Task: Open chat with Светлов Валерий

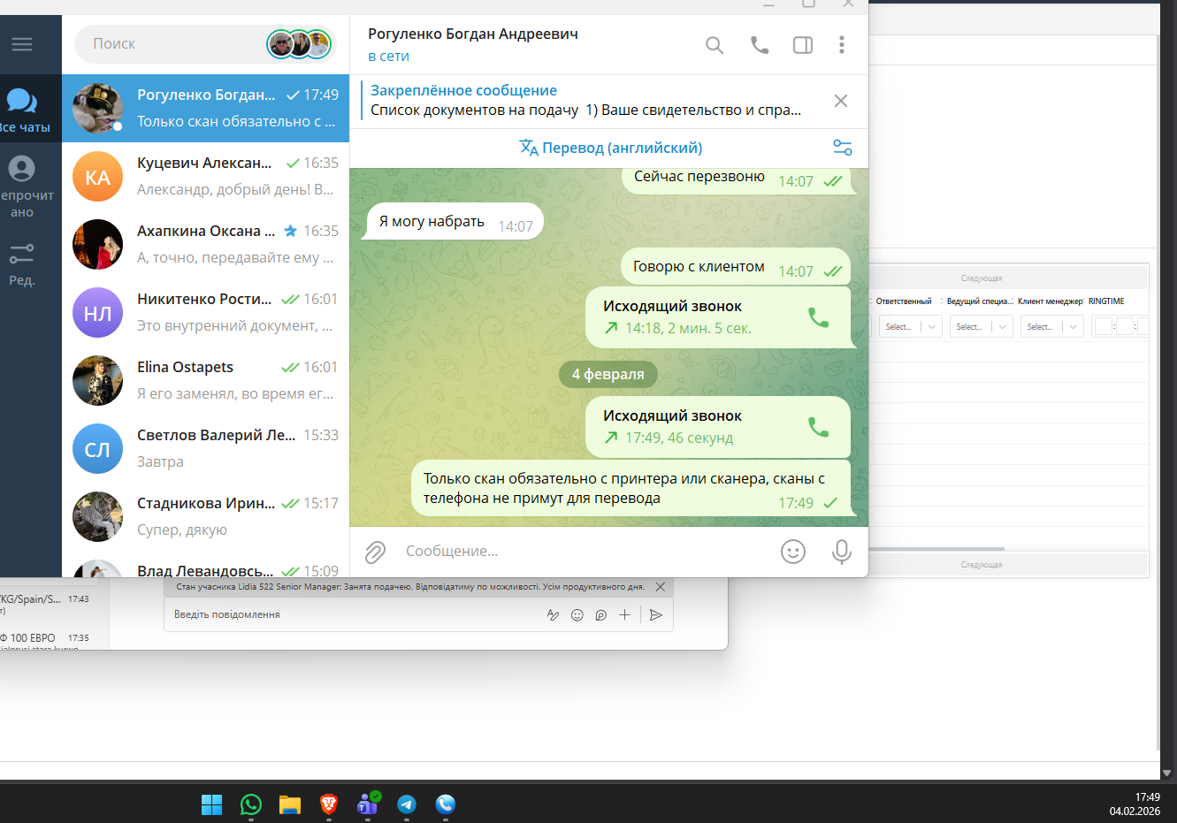Action: click(x=205, y=448)
